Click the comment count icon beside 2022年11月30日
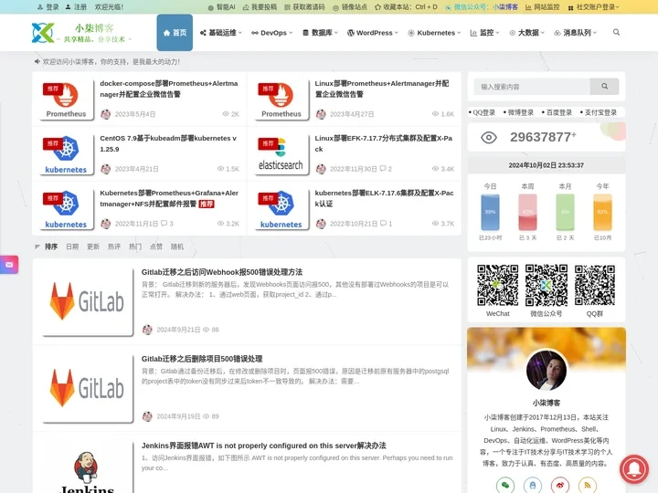 [383, 169]
